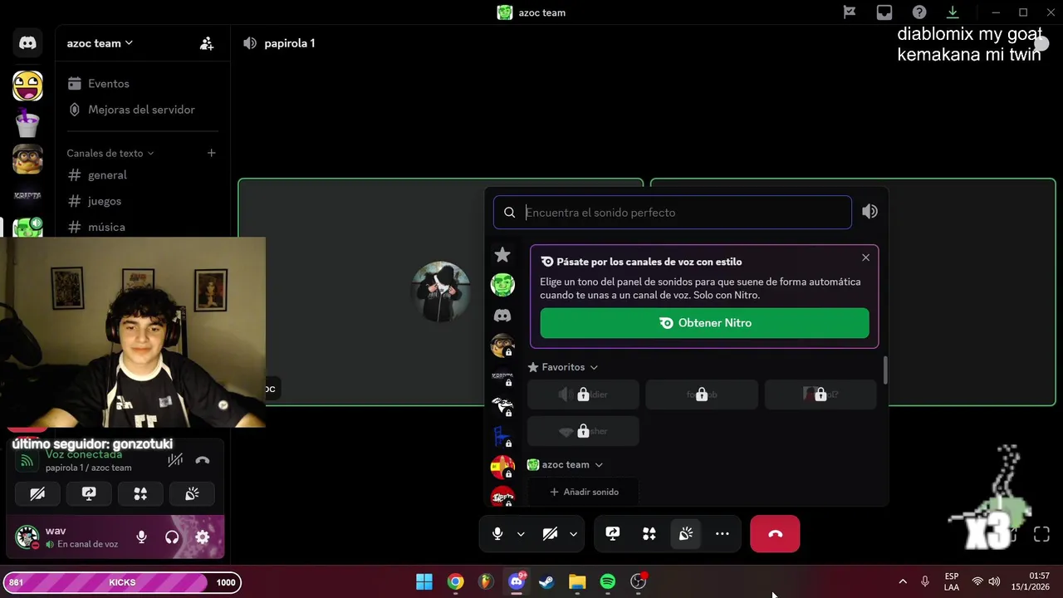Viewport: 1063px width, 598px height.
Task: Open the #juegos text channel
Action: pos(105,201)
